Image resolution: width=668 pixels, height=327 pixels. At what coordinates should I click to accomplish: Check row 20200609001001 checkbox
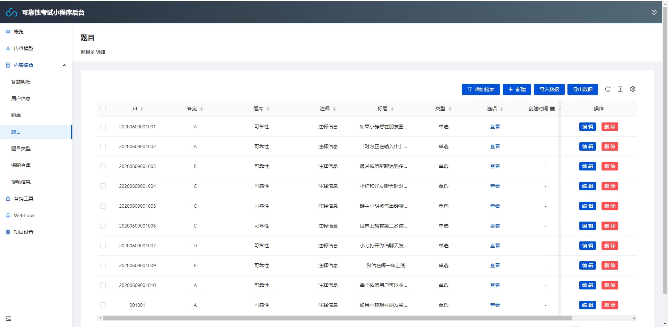pos(103,127)
